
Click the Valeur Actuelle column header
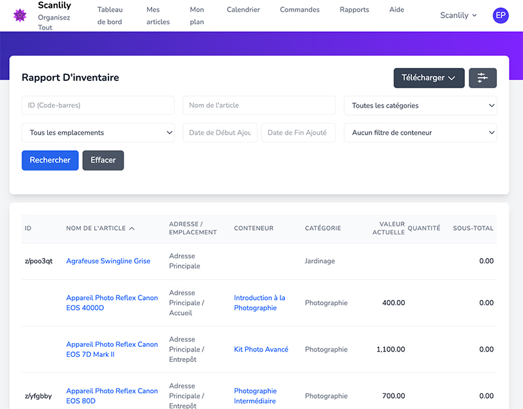pyautogui.click(x=388, y=228)
